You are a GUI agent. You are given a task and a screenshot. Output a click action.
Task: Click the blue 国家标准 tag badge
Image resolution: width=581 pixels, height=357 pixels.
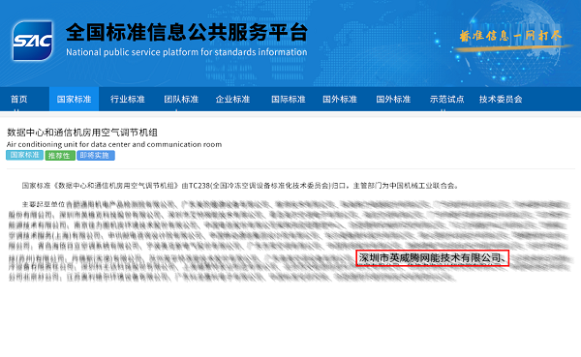coord(24,155)
